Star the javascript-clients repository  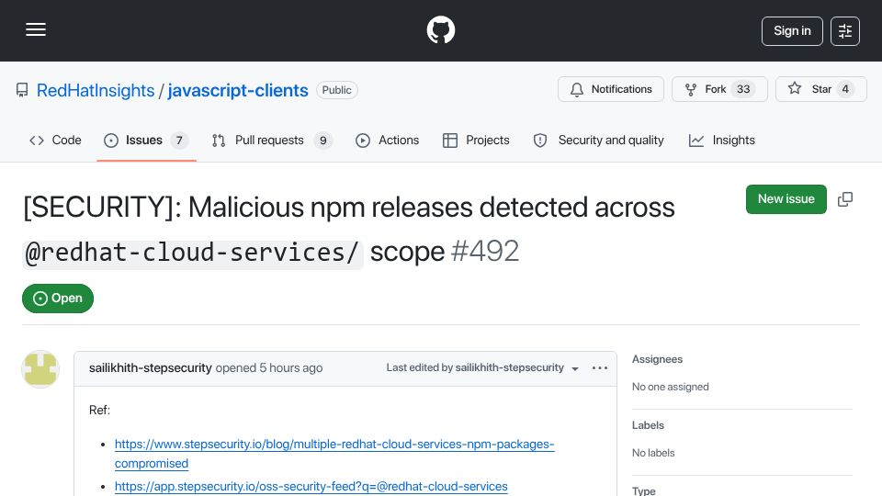(x=820, y=89)
